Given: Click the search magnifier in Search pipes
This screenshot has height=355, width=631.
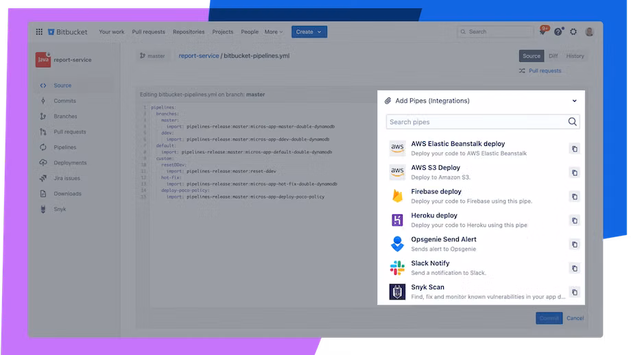Looking at the screenshot, I should click(572, 122).
